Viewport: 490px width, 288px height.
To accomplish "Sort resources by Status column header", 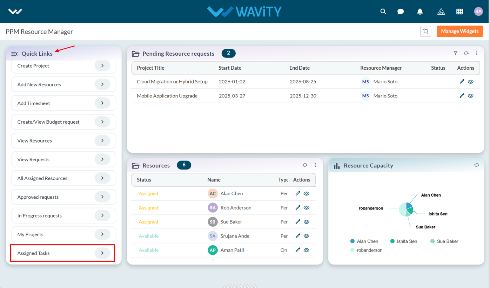I will [x=144, y=180].
